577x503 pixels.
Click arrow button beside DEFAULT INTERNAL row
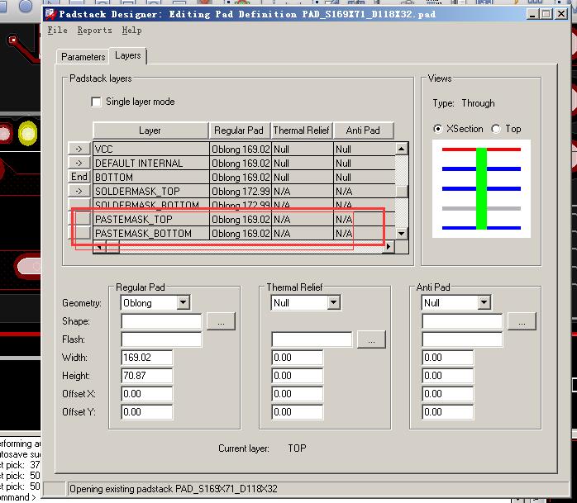[x=79, y=163]
